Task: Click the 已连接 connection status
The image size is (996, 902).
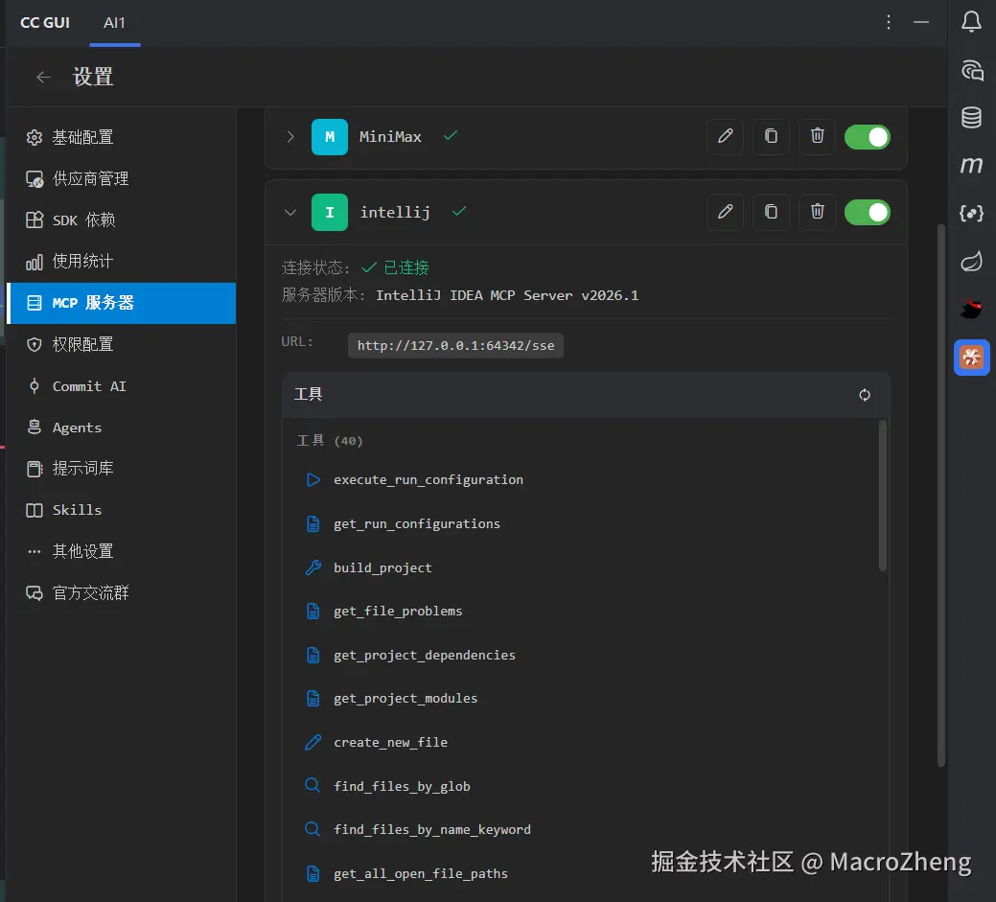Action: click(395, 267)
